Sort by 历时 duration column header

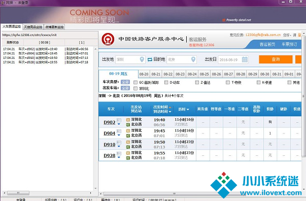tap(184, 109)
